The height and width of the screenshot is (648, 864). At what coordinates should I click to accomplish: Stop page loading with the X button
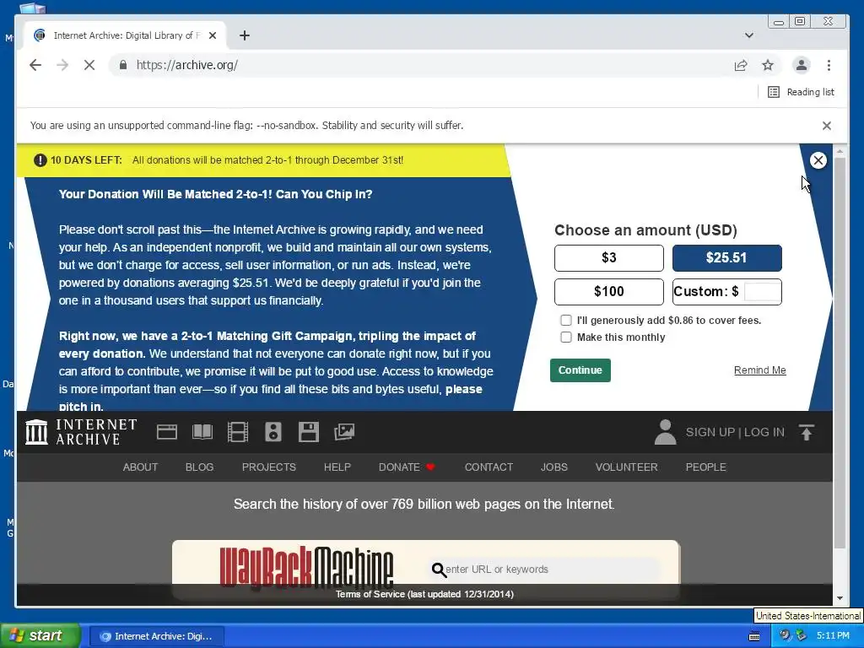pos(89,65)
